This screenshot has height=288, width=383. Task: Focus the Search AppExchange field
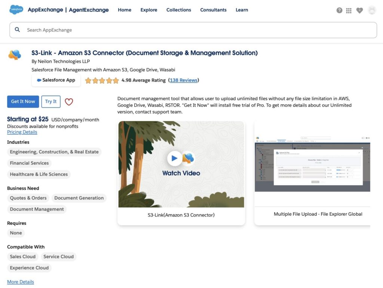[x=198, y=30]
